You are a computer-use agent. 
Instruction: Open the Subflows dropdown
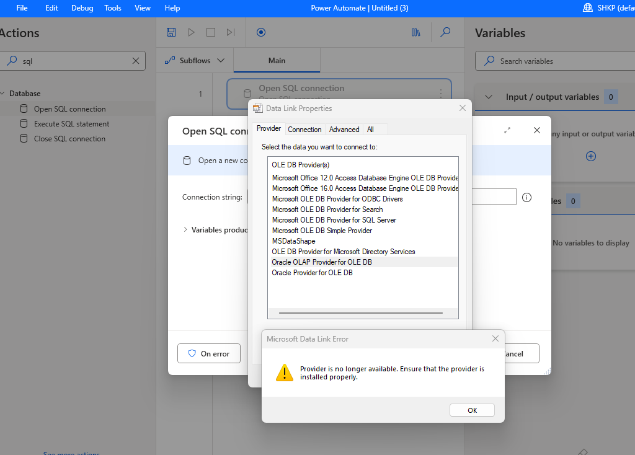click(x=195, y=60)
